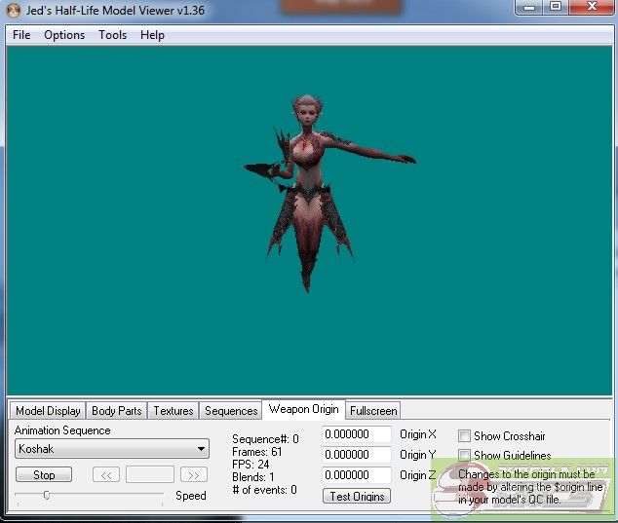
Task: Step to previous frame with << button
Action: point(105,475)
